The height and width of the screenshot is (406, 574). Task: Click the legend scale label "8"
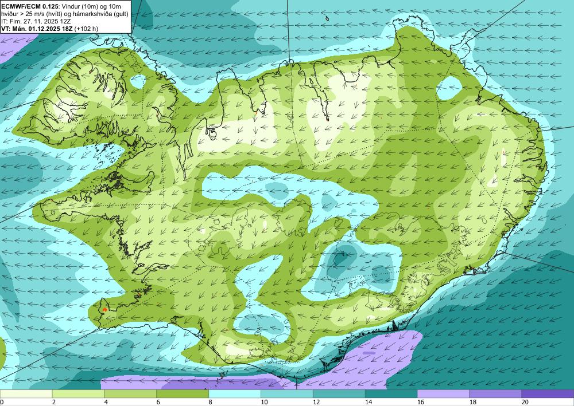(x=211, y=402)
